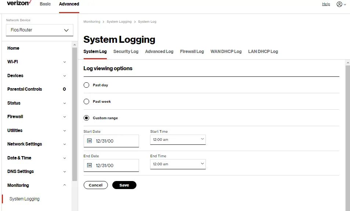Open the Fios Router device dropdown
Image resolution: width=350 pixels, height=211 pixels.
click(x=39, y=30)
